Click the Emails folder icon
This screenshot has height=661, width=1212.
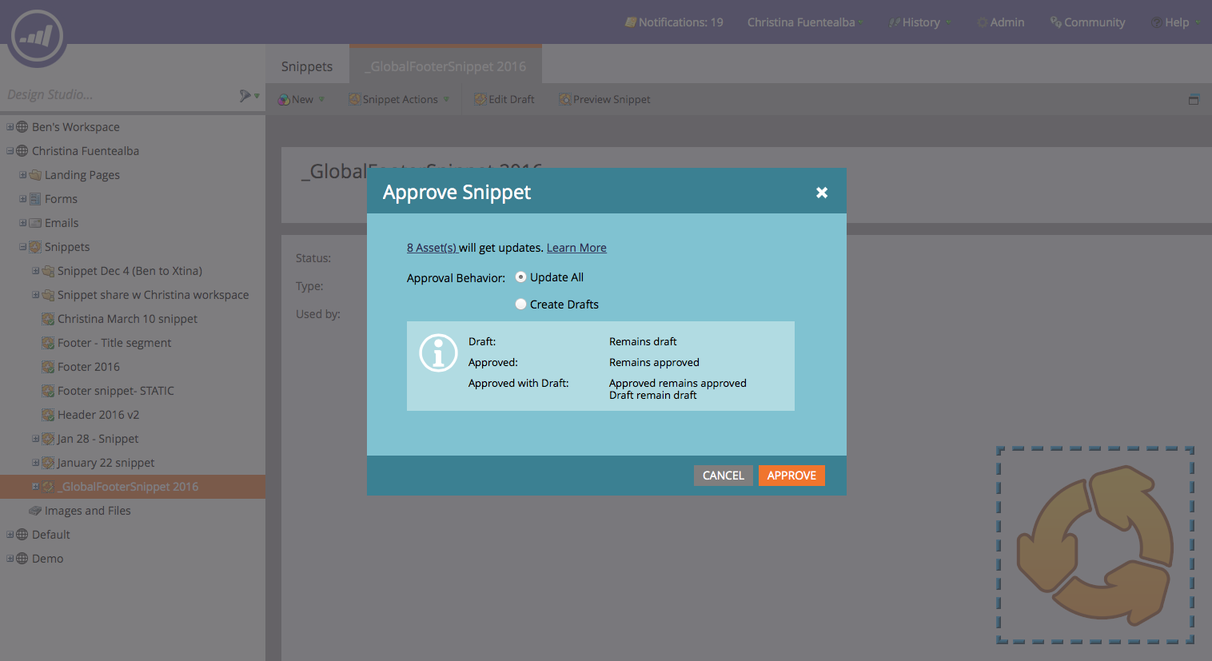pyautogui.click(x=35, y=223)
